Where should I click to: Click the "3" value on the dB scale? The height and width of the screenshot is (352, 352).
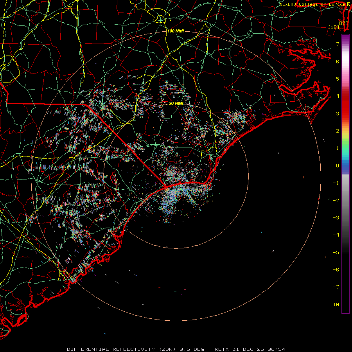tap(338, 113)
